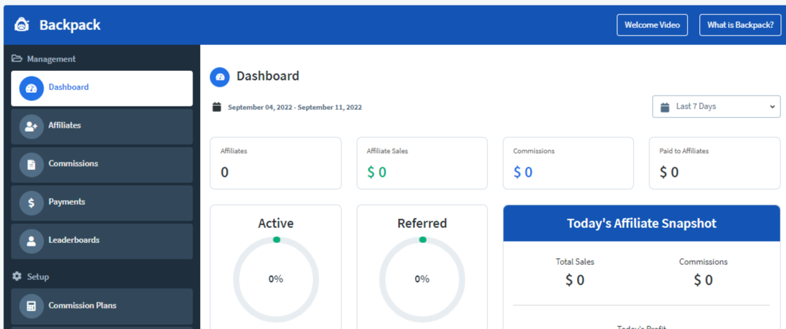The width and height of the screenshot is (786, 329).
Task: Click the Commissions summary card
Action: (568, 163)
